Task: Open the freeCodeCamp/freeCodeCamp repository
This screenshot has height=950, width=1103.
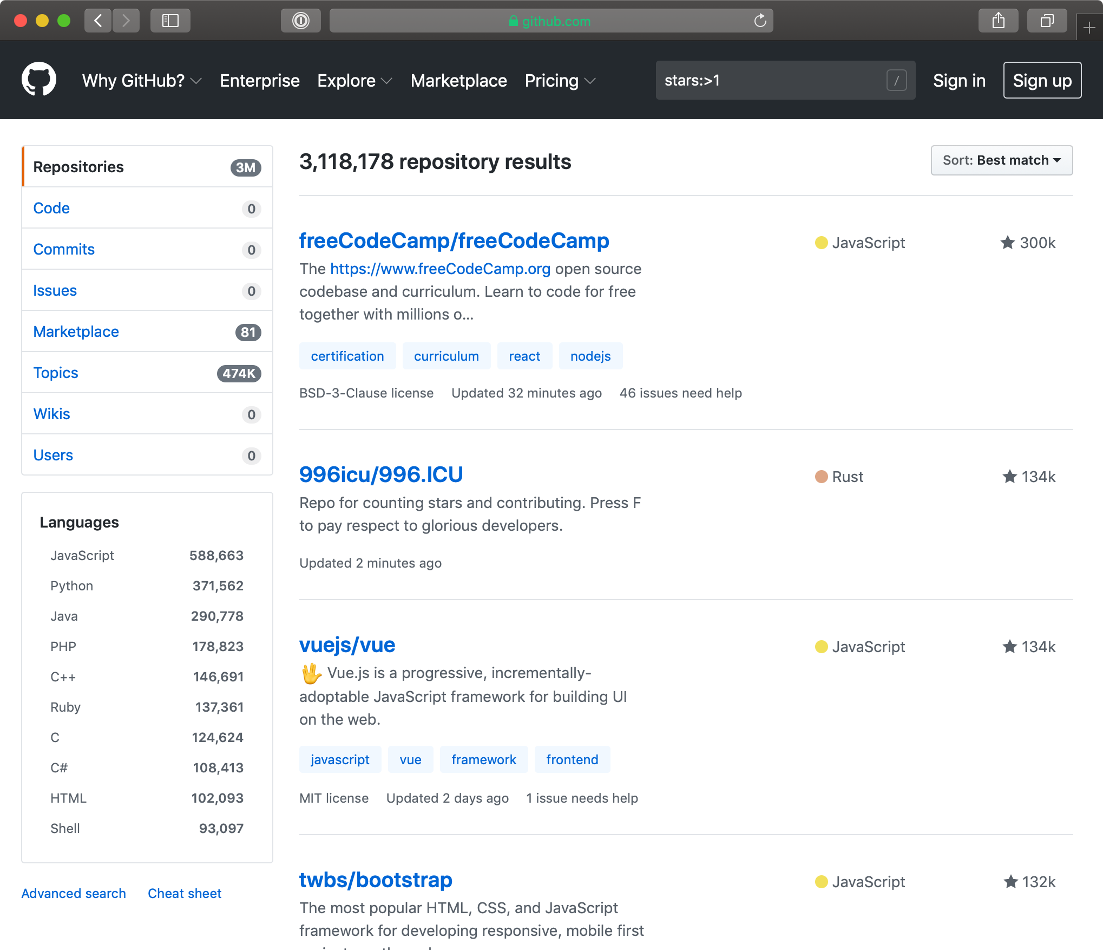Action: 454,240
